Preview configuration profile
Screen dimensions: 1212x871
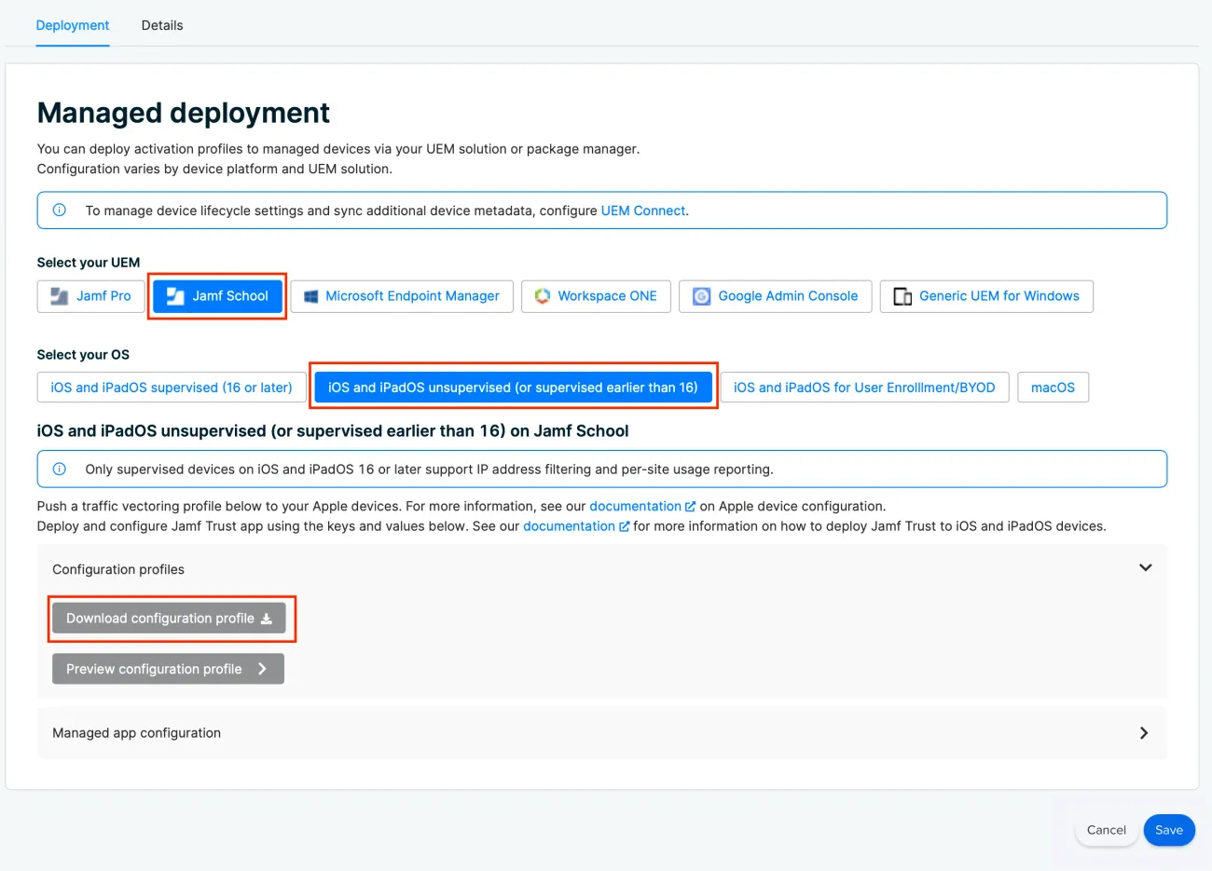pos(168,669)
